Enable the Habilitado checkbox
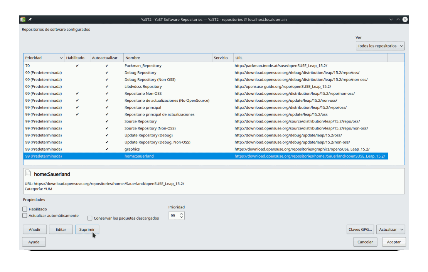This screenshot has height=272, width=428. (25, 209)
